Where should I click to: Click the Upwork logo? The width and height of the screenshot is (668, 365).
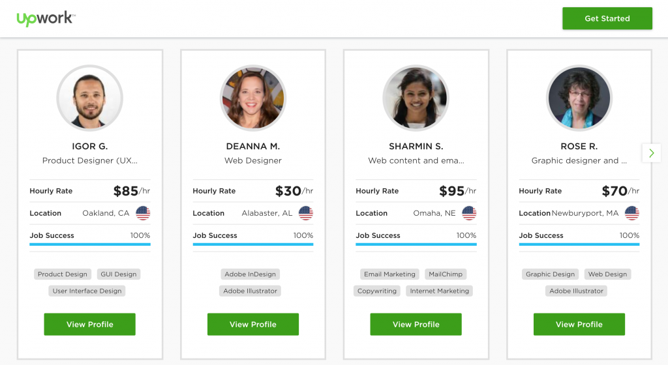tap(46, 18)
